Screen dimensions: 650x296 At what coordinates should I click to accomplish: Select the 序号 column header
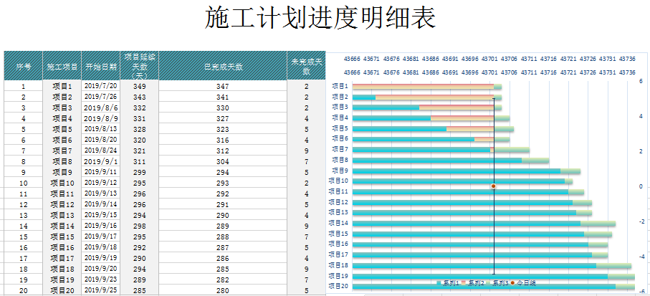24,66
